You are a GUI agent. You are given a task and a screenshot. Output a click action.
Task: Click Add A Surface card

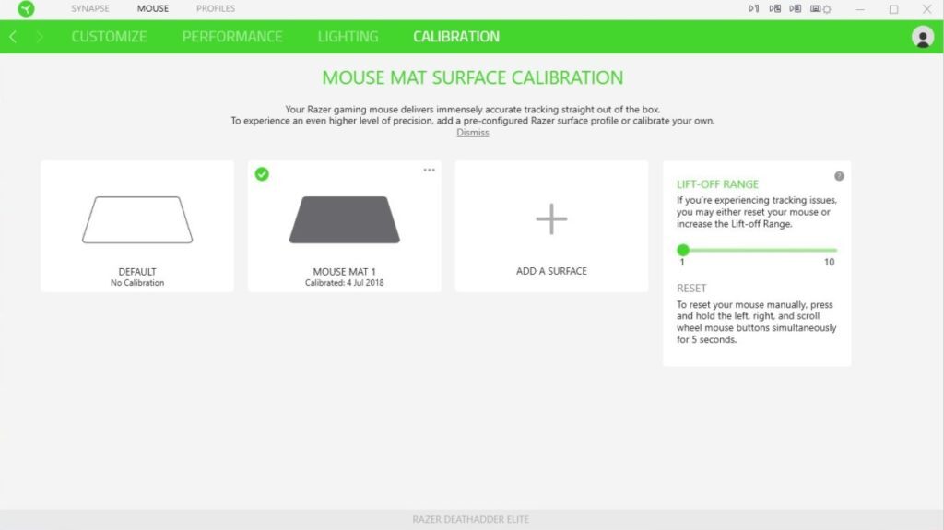coord(551,227)
